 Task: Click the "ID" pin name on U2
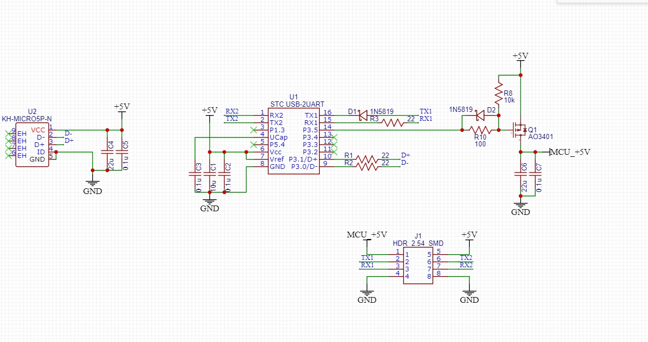click(41, 152)
